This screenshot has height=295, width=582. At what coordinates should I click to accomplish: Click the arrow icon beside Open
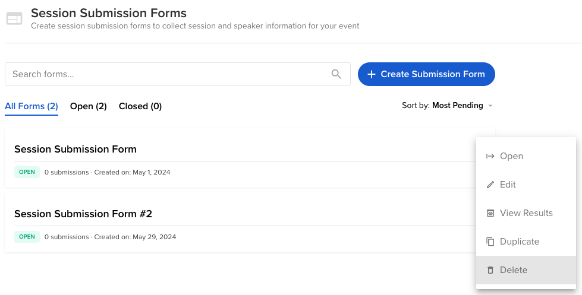[490, 156]
